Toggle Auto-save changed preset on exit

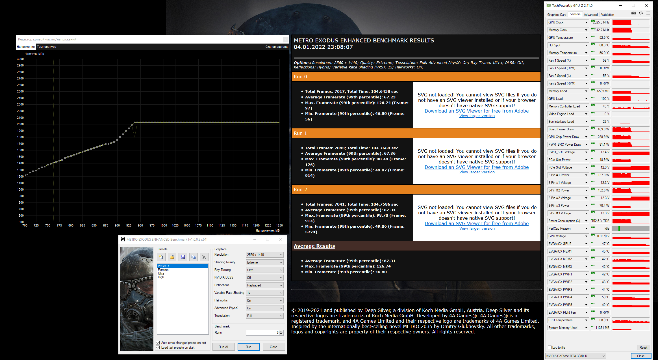(x=158, y=343)
